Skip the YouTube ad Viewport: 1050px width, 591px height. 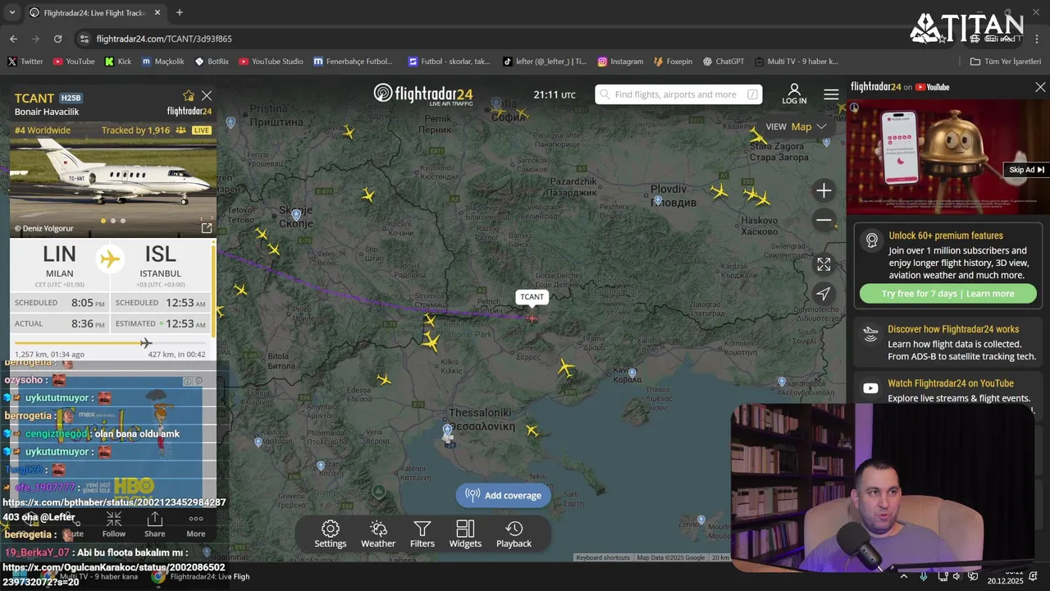pos(1026,170)
